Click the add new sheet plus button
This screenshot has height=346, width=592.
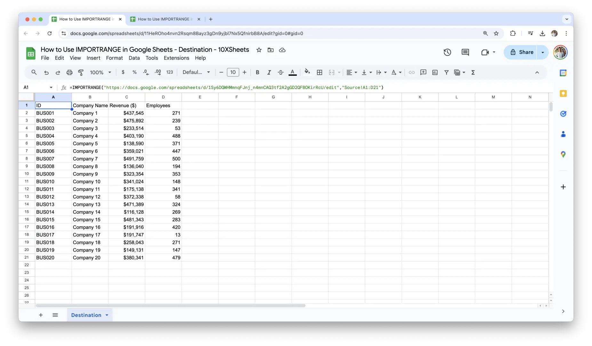(x=41, y=315)
